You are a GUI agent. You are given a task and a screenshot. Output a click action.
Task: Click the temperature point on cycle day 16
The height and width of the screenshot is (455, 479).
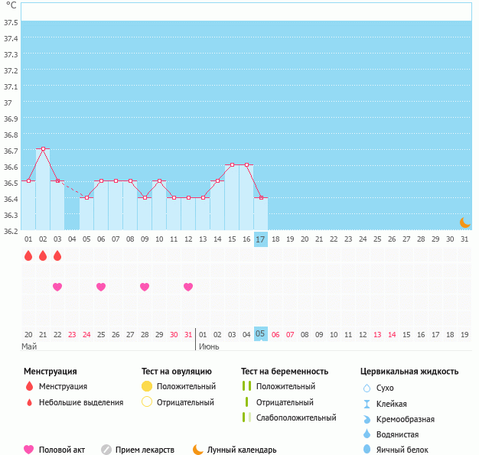point(246,164)
